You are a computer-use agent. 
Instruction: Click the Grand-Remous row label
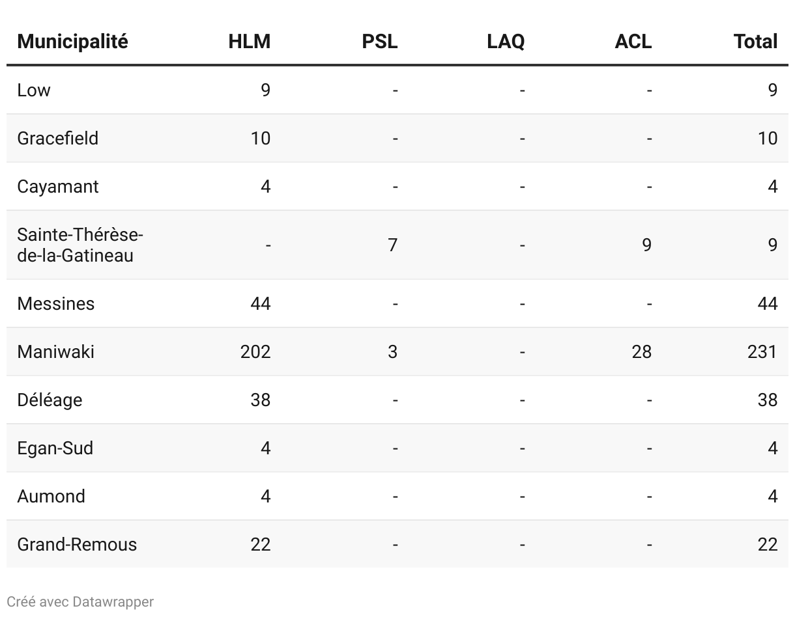coord(78,544)
